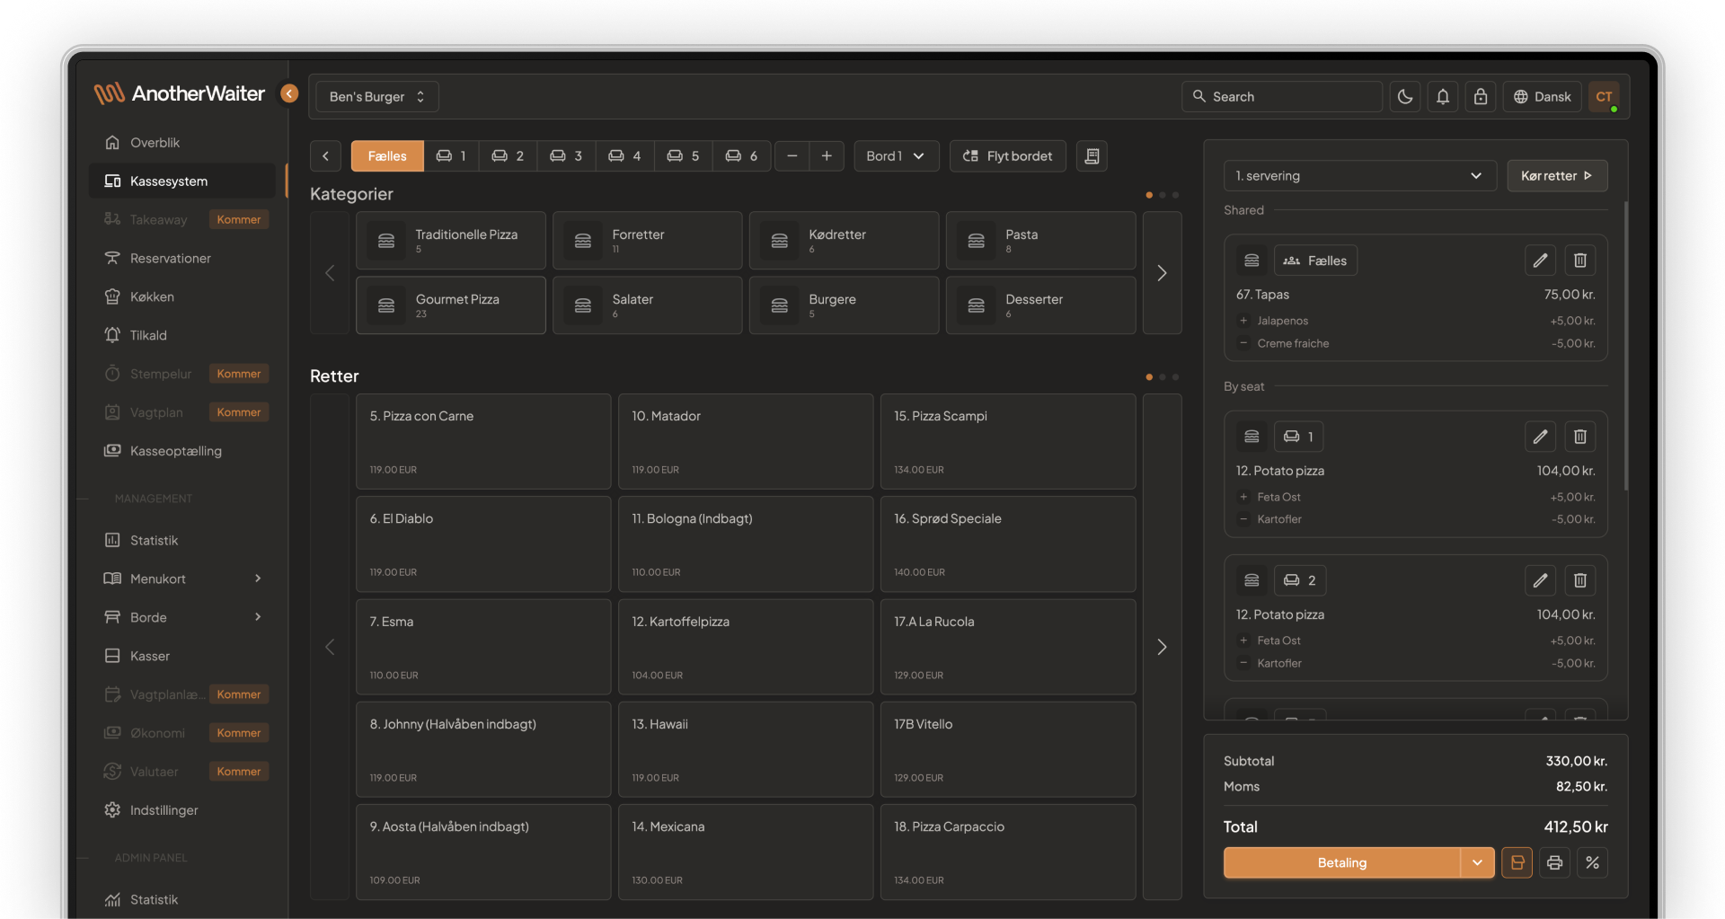Click the Fælles chip on the Tapas order
1725x919 pixels.
(x=1316, y=261)
